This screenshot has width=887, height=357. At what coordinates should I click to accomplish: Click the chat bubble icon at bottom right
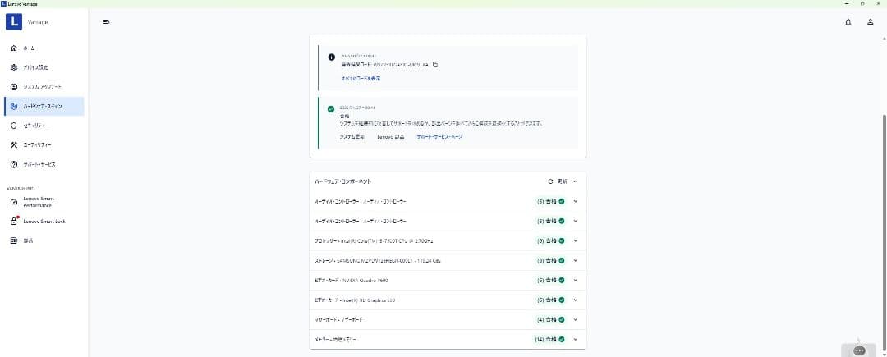pos(859,350)
